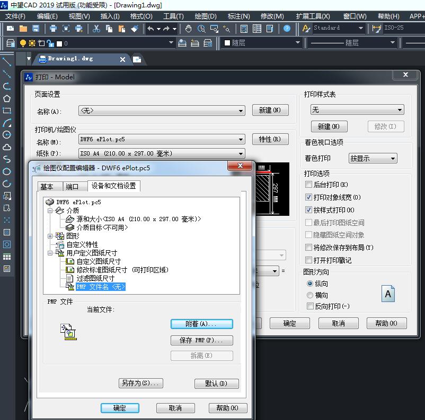Image resolution: width=425 pixels, height=420 pixels.
Task: Open the printer name DWF6 ePlot dropdown
Action: [162, 139]
